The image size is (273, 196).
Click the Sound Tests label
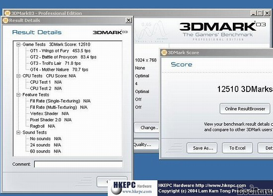click(x=35, y=133)
